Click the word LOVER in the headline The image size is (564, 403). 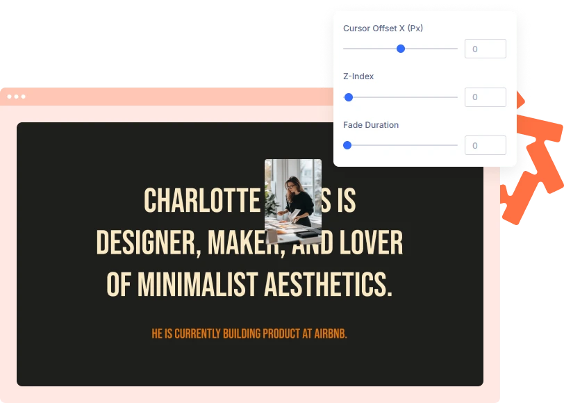tap(371, 242)
